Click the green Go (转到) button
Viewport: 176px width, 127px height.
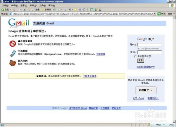pos(162,14)
